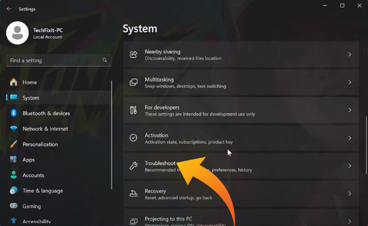Click the search magnifier icon
This screenshot has height=226, width=368.
[x=105, y=60]
